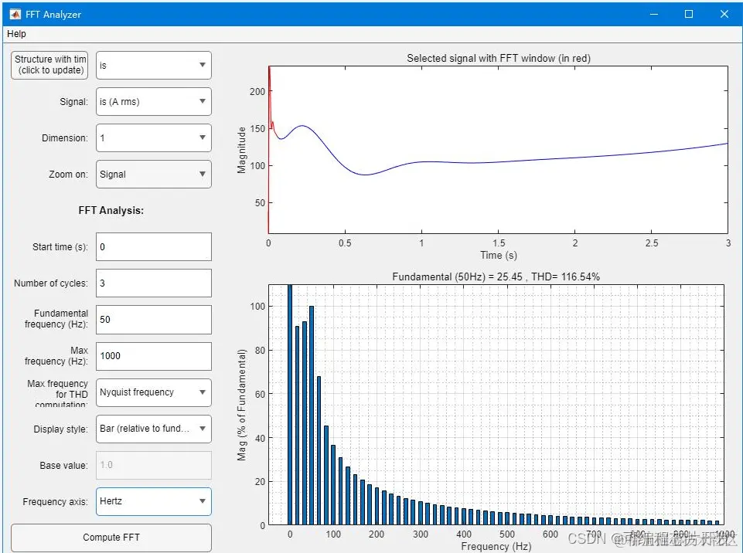The width and height of the screenshot is (743, 553).
Task: Close the FFT Analyzer window
Action: coord(724,14)
